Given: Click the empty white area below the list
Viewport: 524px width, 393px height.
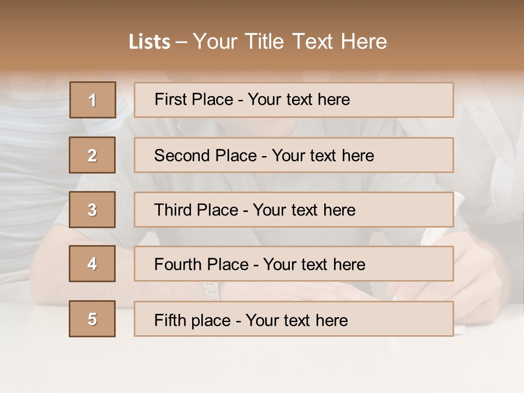Looking at the screenshot, I should [262, 366].
